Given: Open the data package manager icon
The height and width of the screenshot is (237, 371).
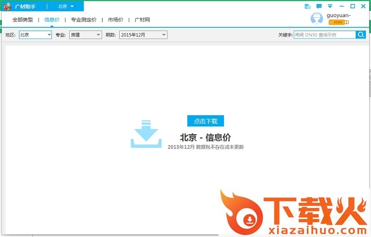Looking at the screenshot, I should coord(307,6).
